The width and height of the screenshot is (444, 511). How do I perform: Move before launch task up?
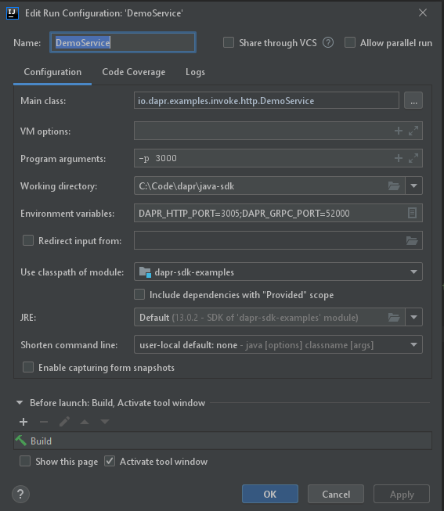point(85,422)
